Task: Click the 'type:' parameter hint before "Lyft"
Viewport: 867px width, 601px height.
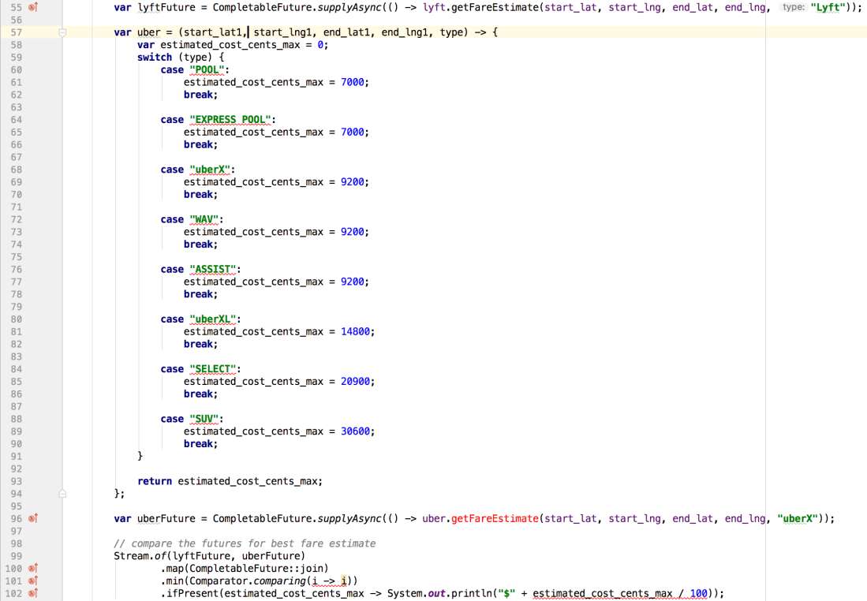Action: click(x=793, y=7)
